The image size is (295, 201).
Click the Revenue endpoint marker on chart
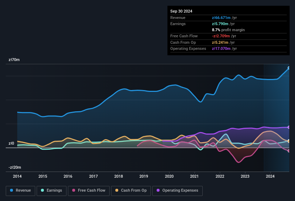click(x=289, y=68)
